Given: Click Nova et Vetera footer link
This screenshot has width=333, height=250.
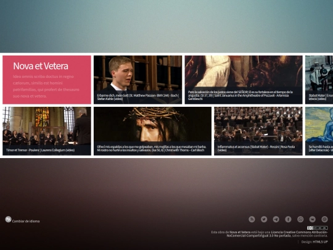Looking at the screenshot, I should tap(240, 232).
